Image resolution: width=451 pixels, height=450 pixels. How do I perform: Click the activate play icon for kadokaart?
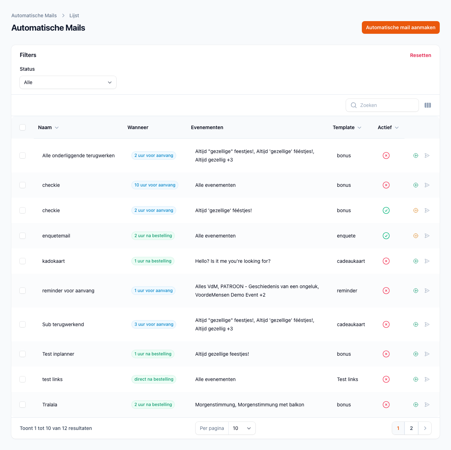point(416,261)
